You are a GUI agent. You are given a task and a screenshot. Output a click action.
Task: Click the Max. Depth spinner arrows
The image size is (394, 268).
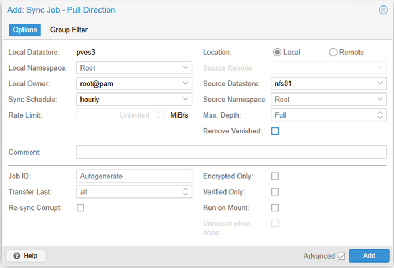[380, 115]
